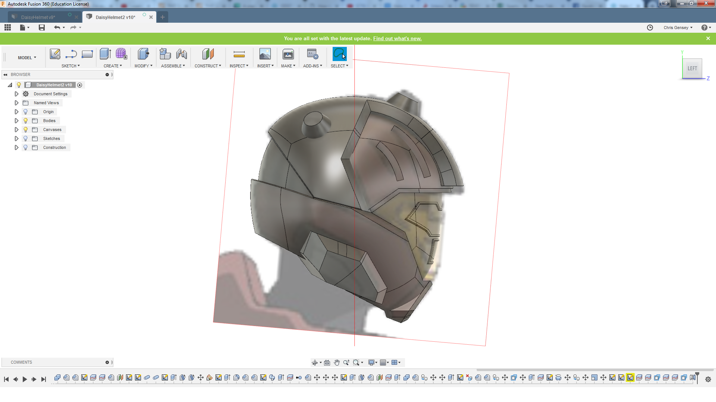Image resolution: width=716 pixels, height=402 pixels.
Task: Select the Extrude tool icon
Action: point(105,54)
